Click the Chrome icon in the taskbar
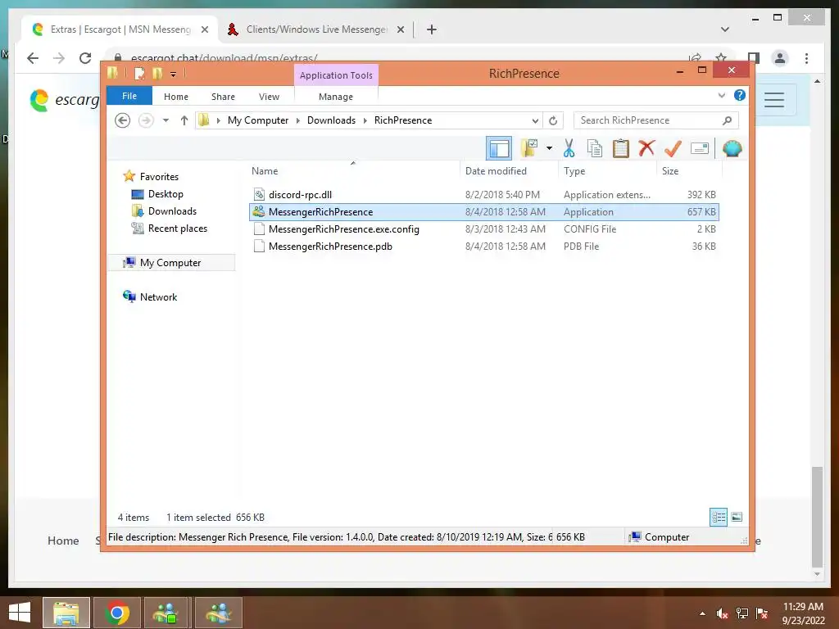The image size is (839, 629). [x=117, y=613]
